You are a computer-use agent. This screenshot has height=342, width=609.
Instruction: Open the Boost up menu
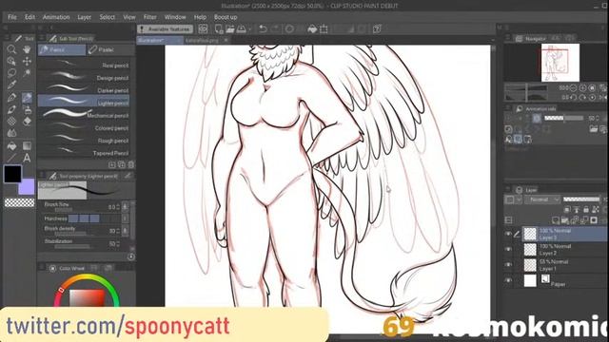[x=226, y=17]
